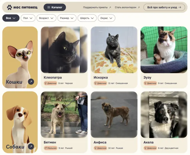Open the Каталог hamburger menu icon
190x155 pixels.
(x=49, y=7)
